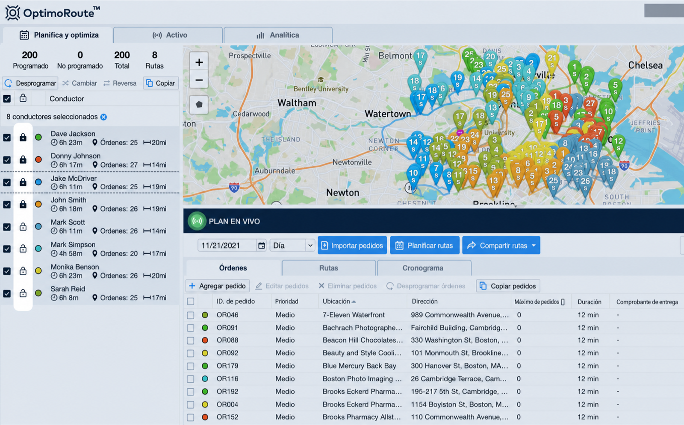684x425 pixels.
Task: Select the polygon draw tool on map
Action: pos(199,105)
